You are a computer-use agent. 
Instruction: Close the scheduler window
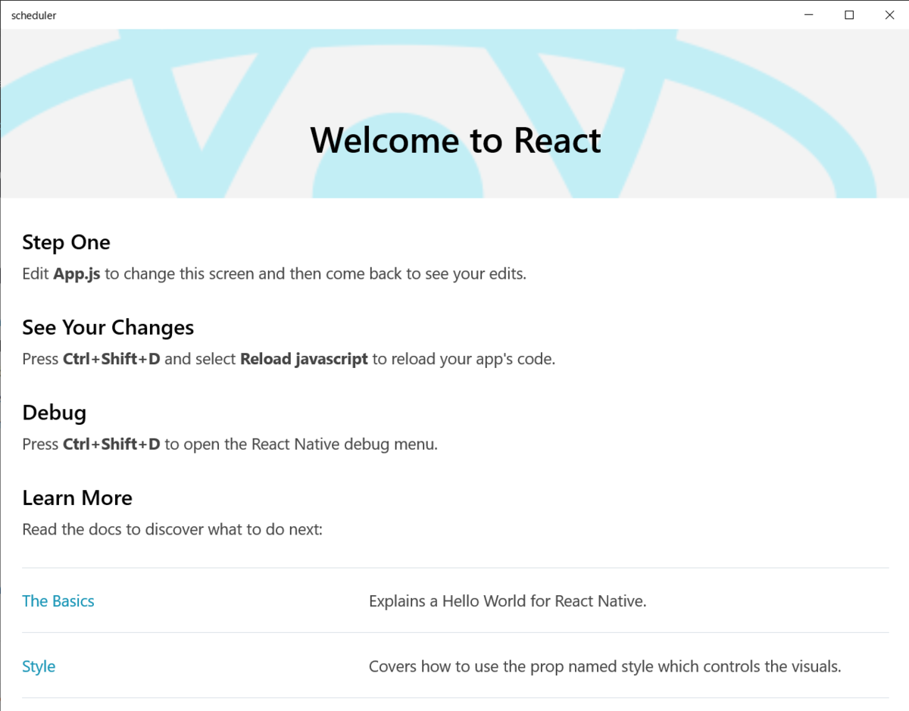coord(889,15)
